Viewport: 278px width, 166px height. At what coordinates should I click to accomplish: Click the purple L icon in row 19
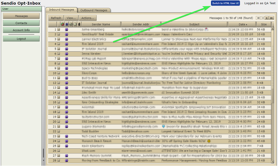(x=66, y=117)
